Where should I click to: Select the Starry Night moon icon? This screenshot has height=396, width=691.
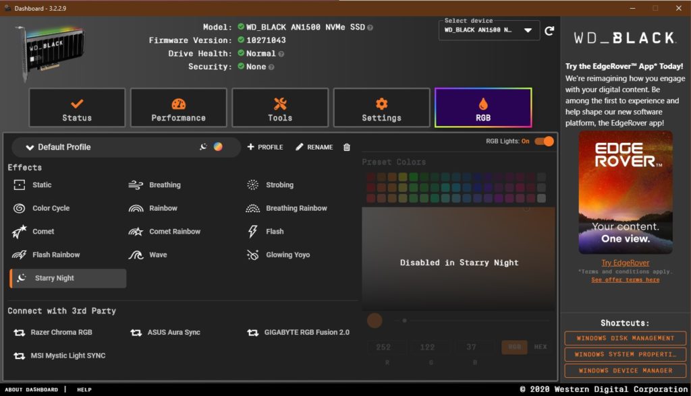point(22,277)
